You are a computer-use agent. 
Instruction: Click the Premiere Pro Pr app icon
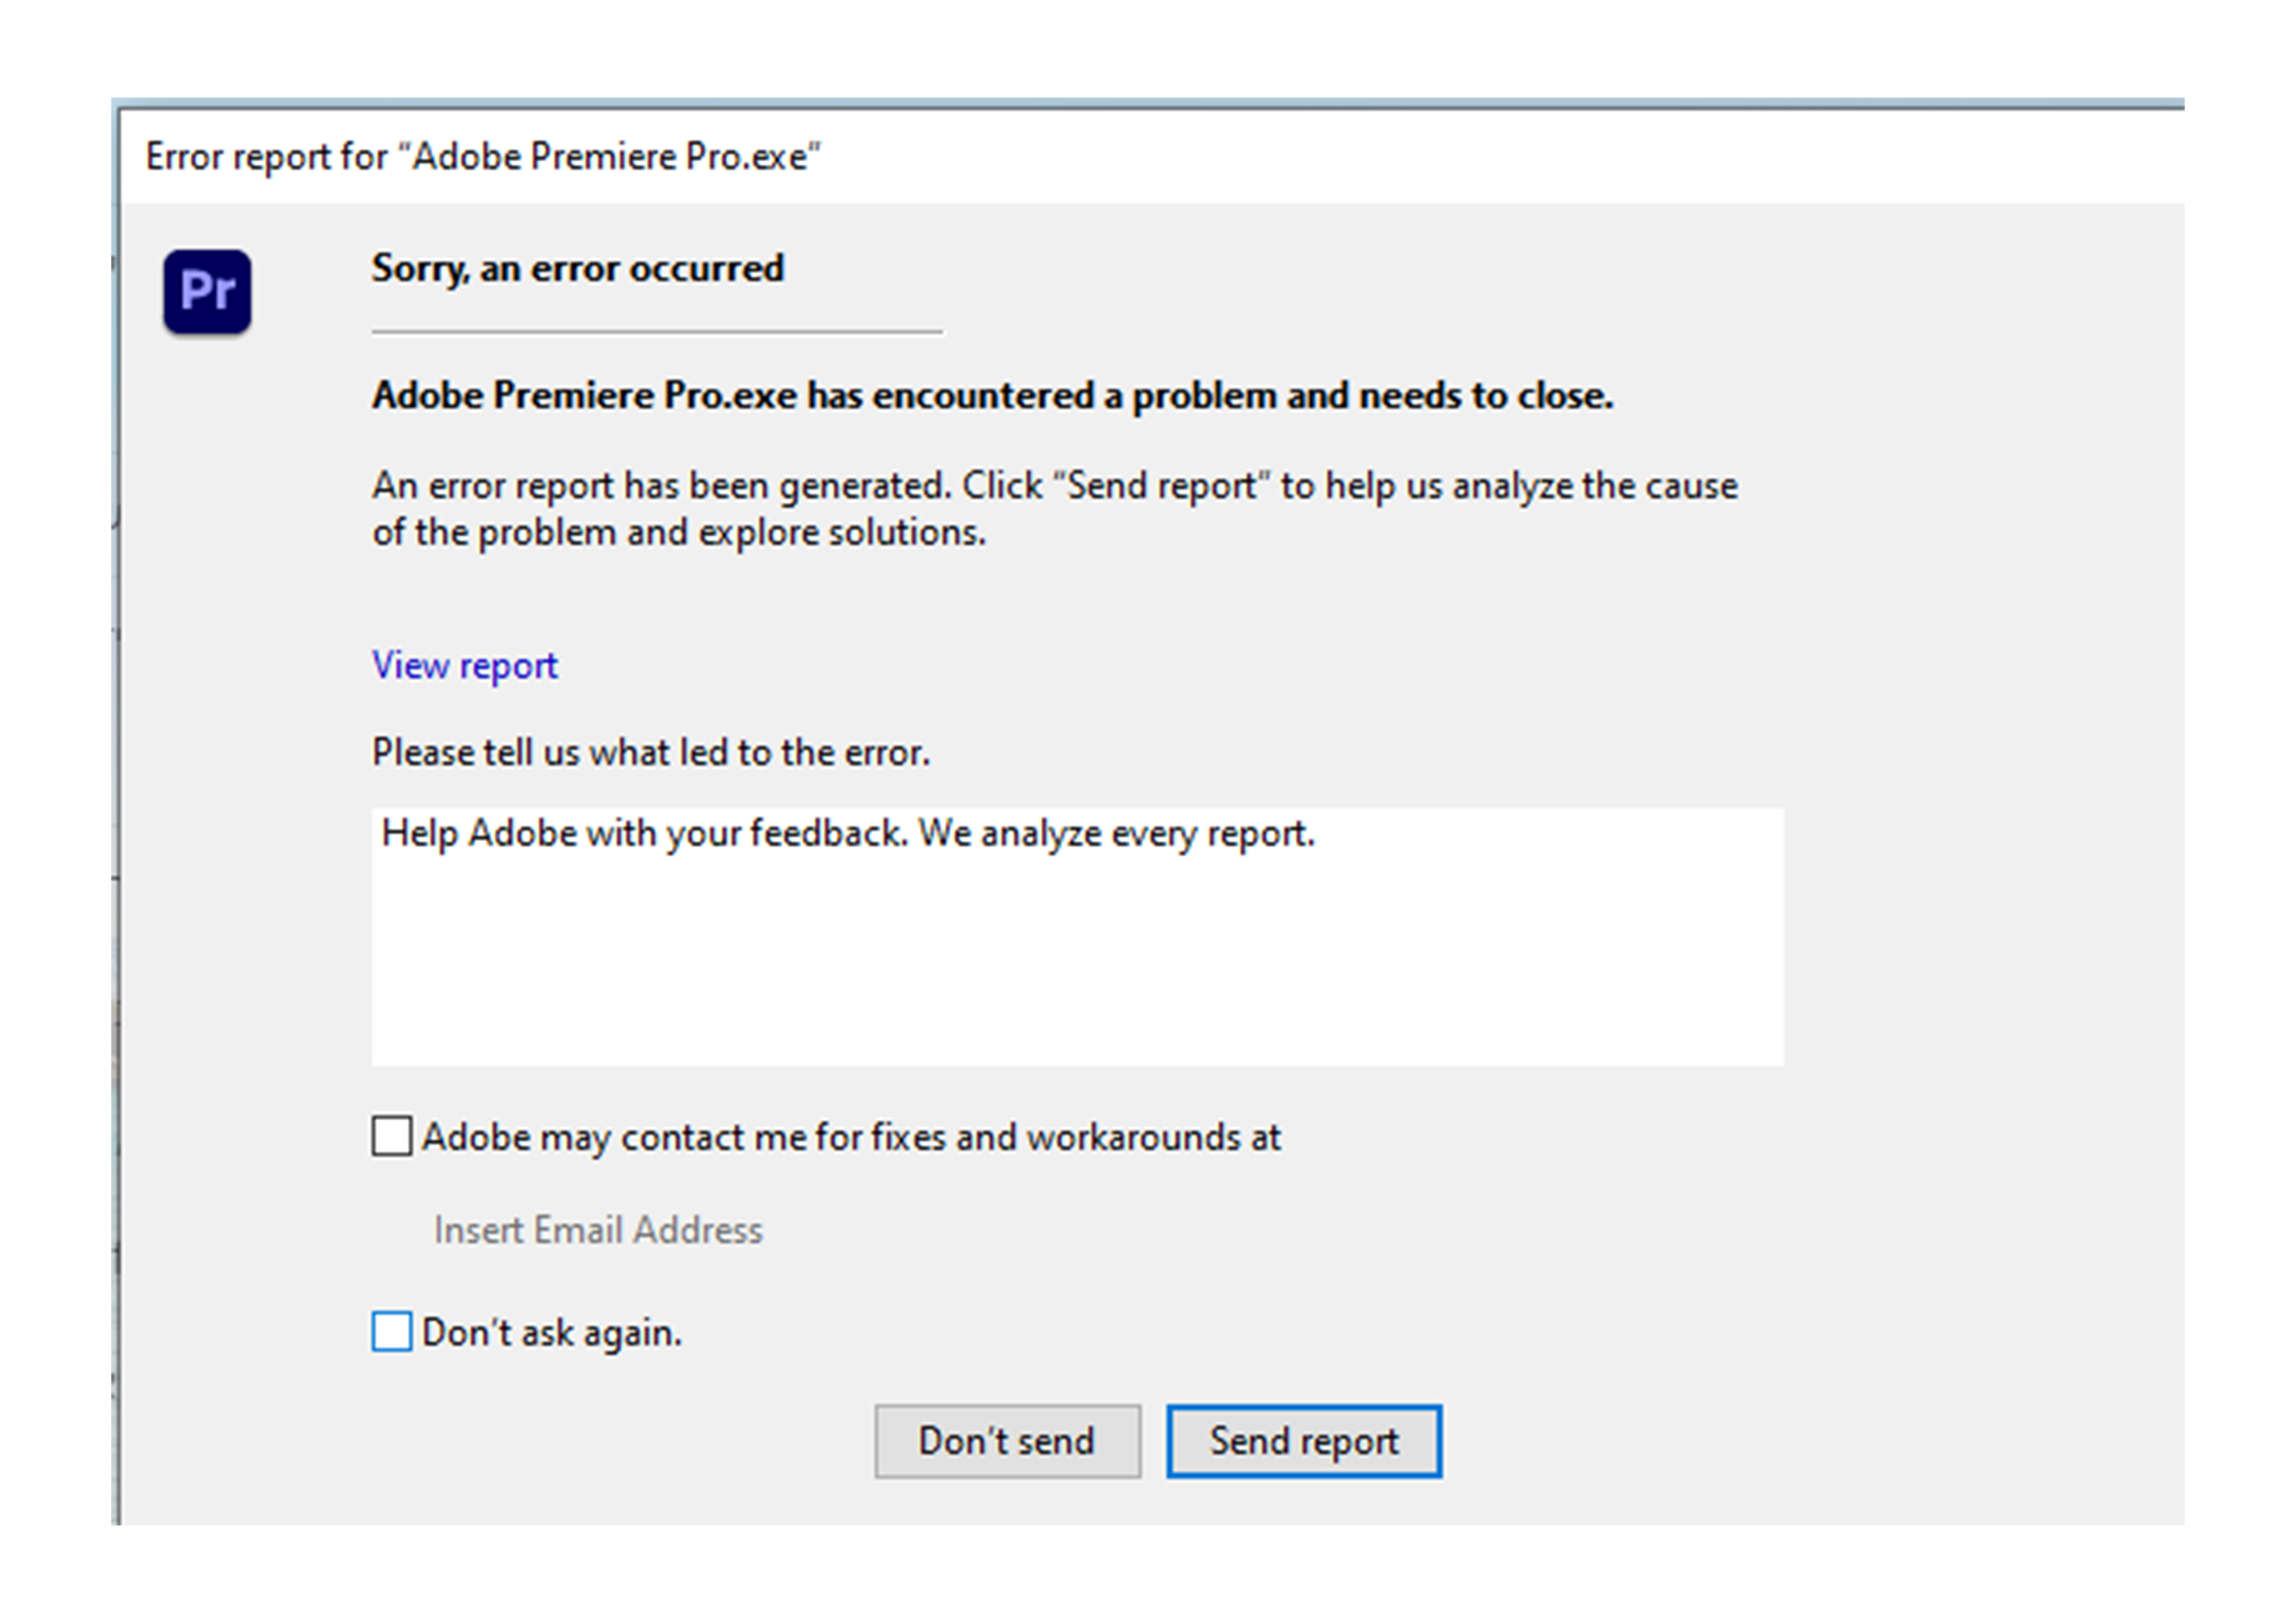[x=207, y=291]
